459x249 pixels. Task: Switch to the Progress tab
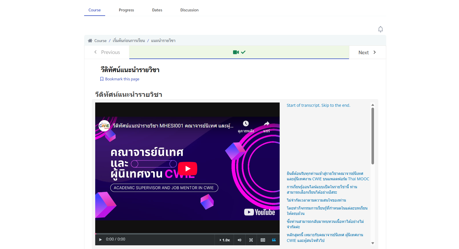(126, 10)
